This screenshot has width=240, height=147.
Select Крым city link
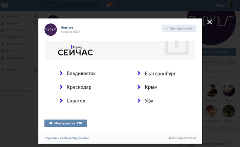(x=151, y=87)
